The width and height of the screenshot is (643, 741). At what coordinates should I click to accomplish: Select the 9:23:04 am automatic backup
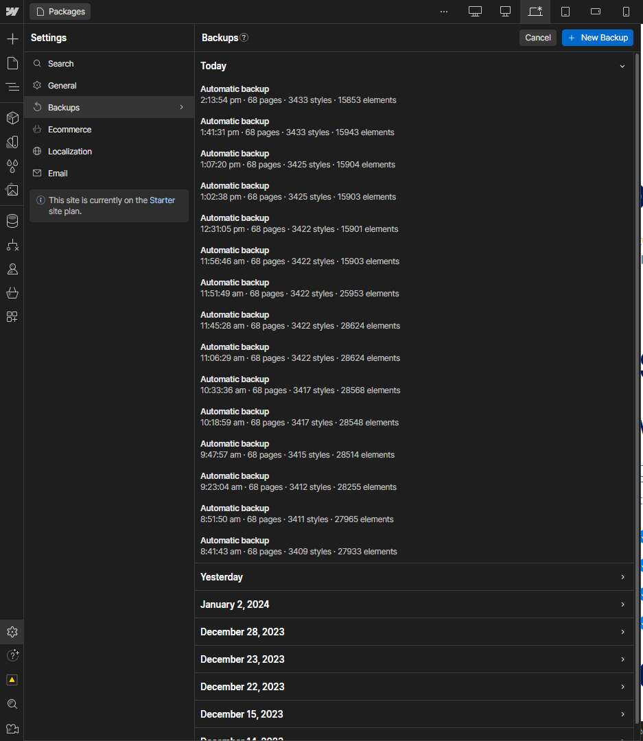[x=414, y=482]
